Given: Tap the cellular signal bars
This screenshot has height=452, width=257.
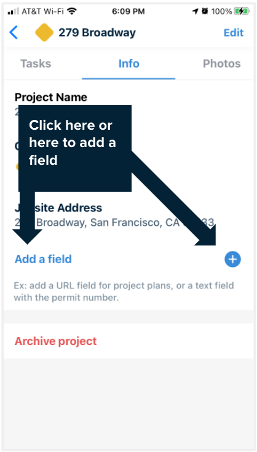Looking at the screenshot, I should coord(14,12).
